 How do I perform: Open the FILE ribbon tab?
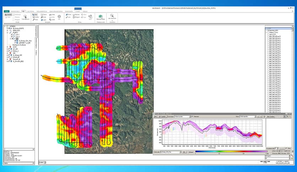[x=6, y=11]
